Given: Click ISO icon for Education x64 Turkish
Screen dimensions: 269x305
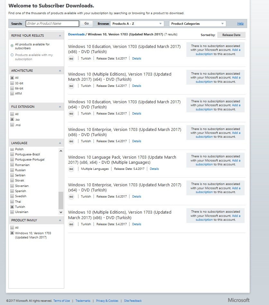Looking at the screenshot, I should [x=71, y=114].
